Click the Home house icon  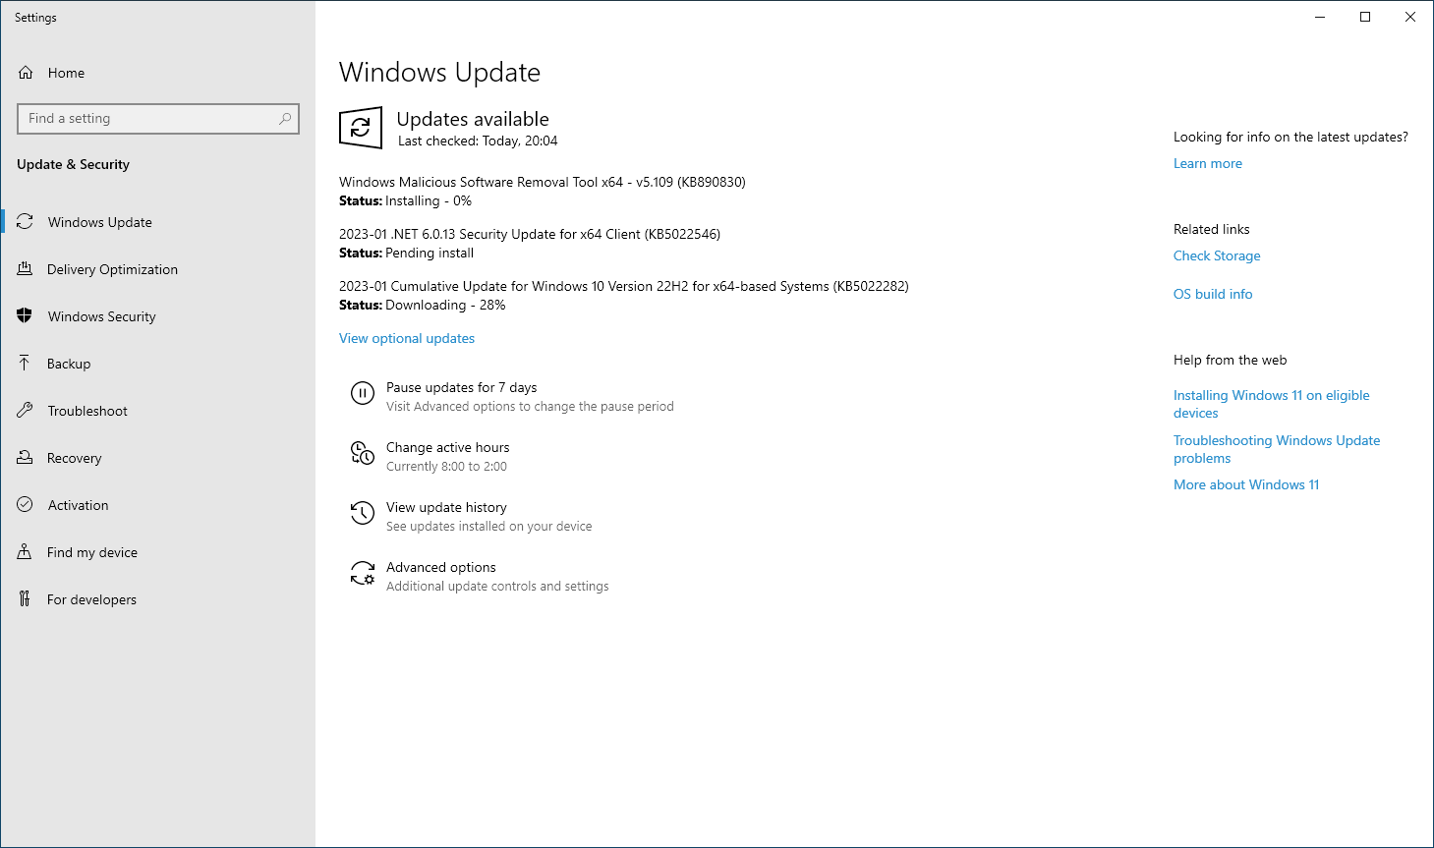pos(26,73)
